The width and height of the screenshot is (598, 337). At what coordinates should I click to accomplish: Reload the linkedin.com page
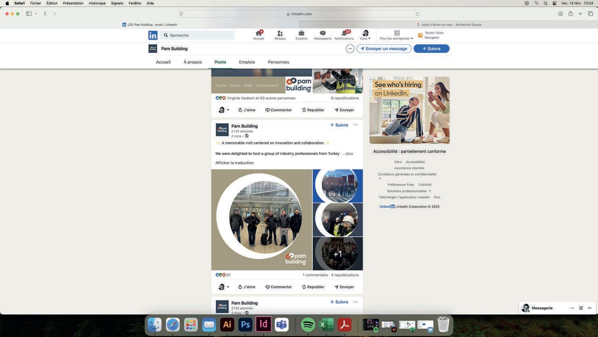click(x=417, y=14)
